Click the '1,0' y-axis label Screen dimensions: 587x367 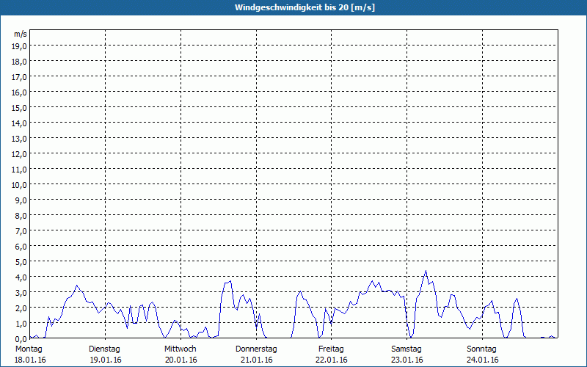21,324
